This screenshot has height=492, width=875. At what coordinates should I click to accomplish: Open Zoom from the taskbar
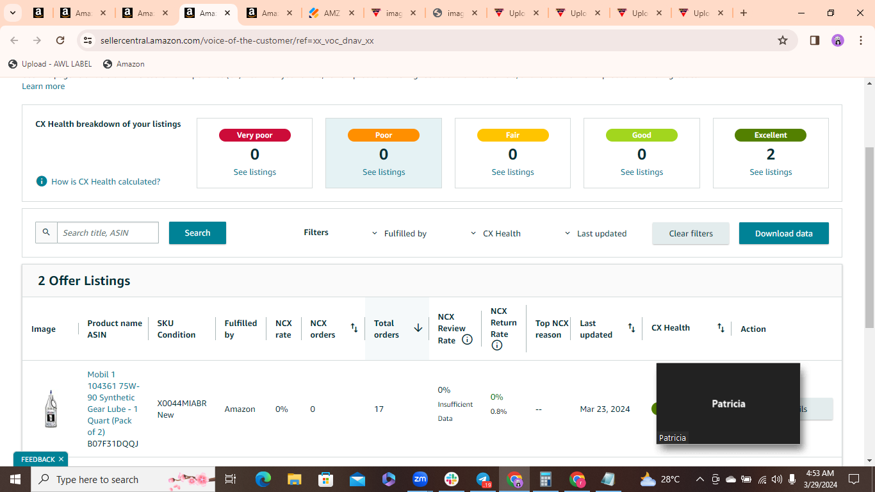click(x=420, y=479)
